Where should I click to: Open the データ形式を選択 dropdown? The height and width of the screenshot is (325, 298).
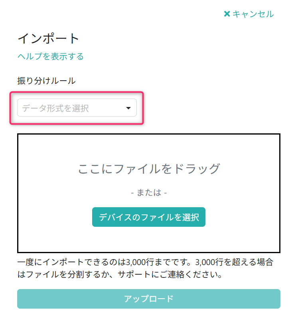pos(77,108)
